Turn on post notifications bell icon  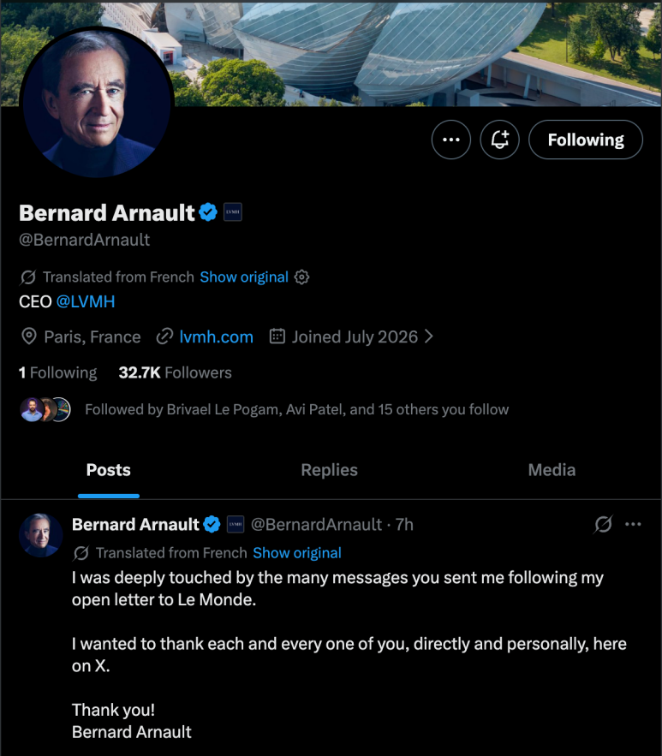[x=499, y=140]
